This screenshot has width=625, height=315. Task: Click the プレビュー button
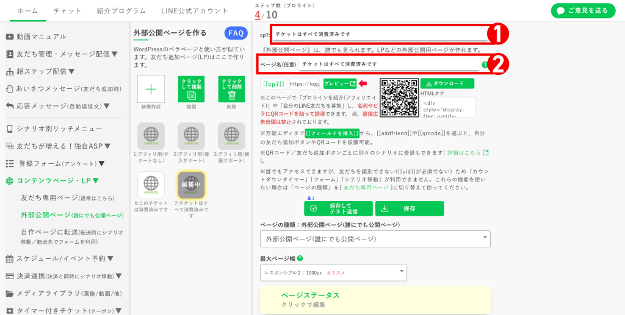340,84
